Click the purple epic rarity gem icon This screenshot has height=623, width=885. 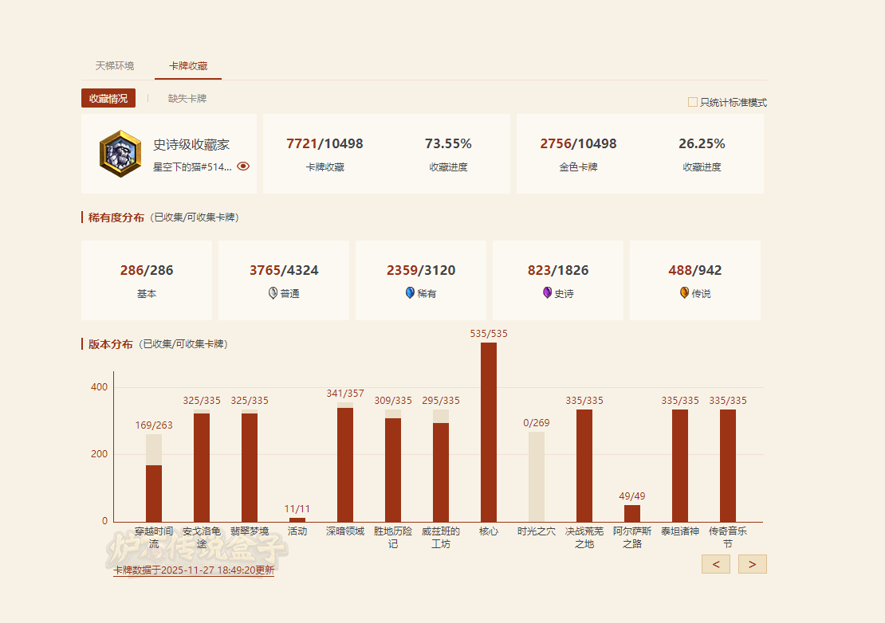point(547,293)
